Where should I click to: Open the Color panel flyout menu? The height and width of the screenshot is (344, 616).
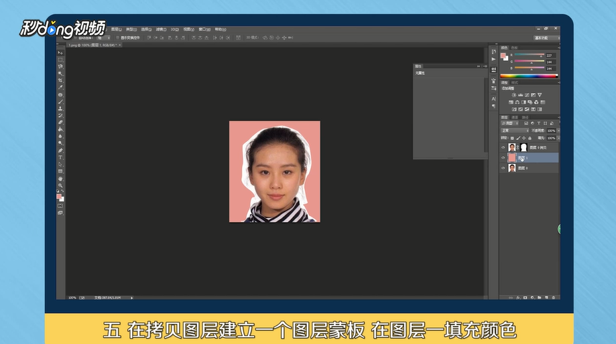click(558, 48)
